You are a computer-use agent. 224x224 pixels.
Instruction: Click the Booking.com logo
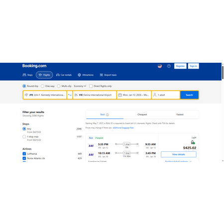34,66
